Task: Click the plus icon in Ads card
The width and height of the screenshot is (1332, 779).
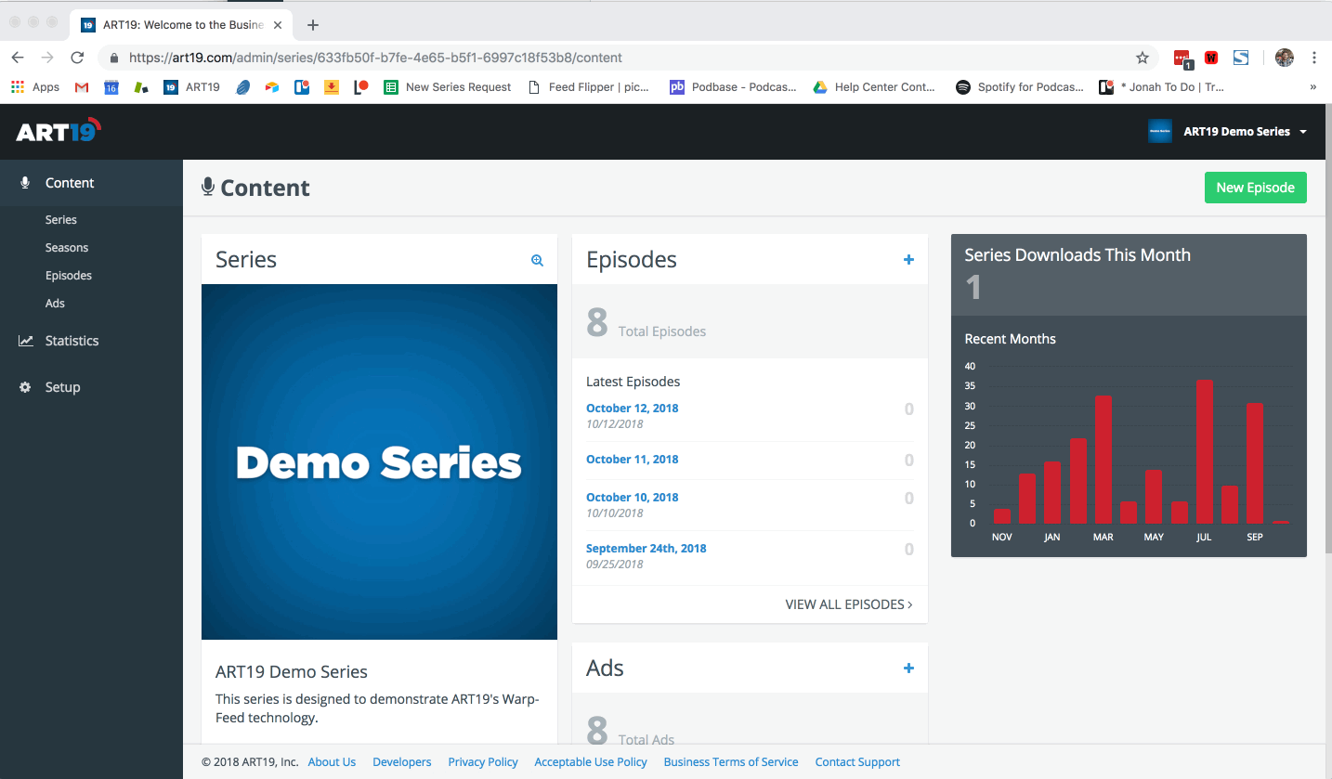Action: [x=908, y=669]
